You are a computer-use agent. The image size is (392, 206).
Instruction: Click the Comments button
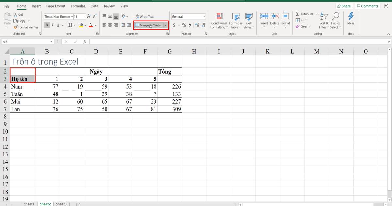(x=367, y=6)
